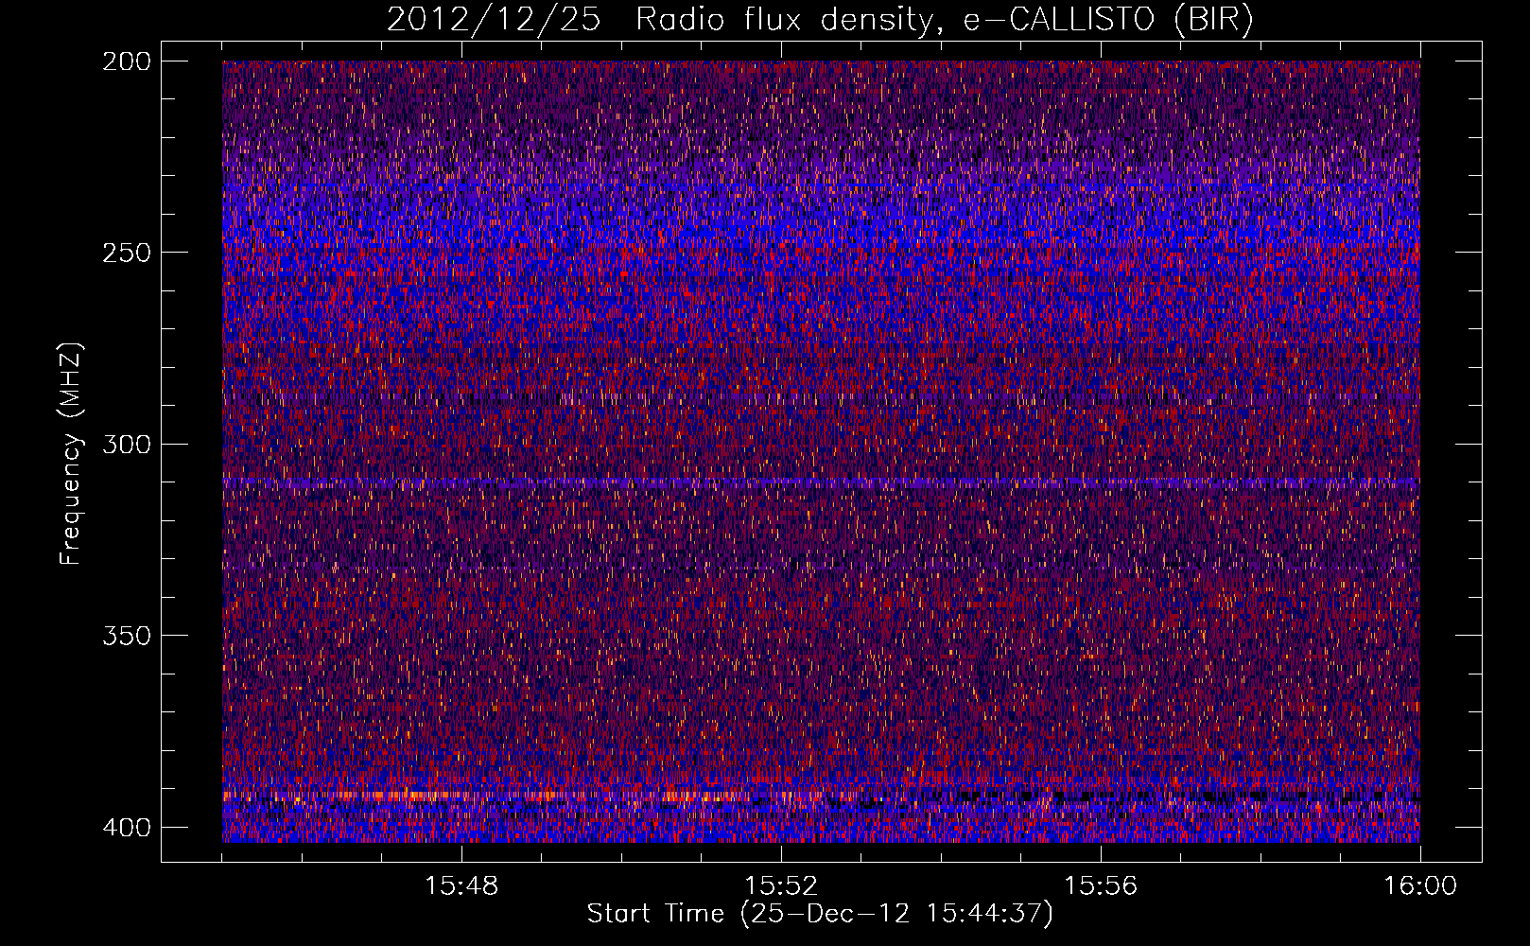Click the 16:00 time tick label
1530x946 pixels.
pyautogui.click(x=1419, y=886)
